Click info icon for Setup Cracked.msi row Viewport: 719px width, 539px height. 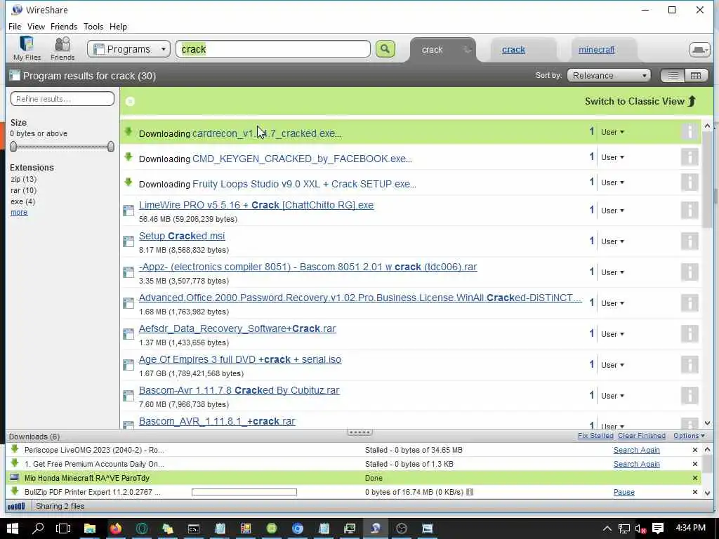click(x=690, y=241)
